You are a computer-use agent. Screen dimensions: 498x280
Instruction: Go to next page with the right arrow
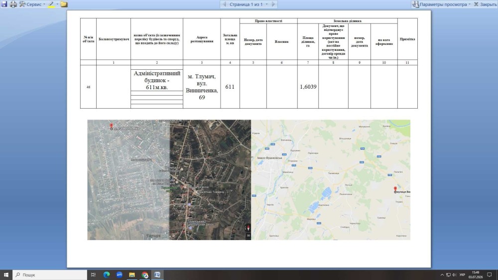coord(273,4)
